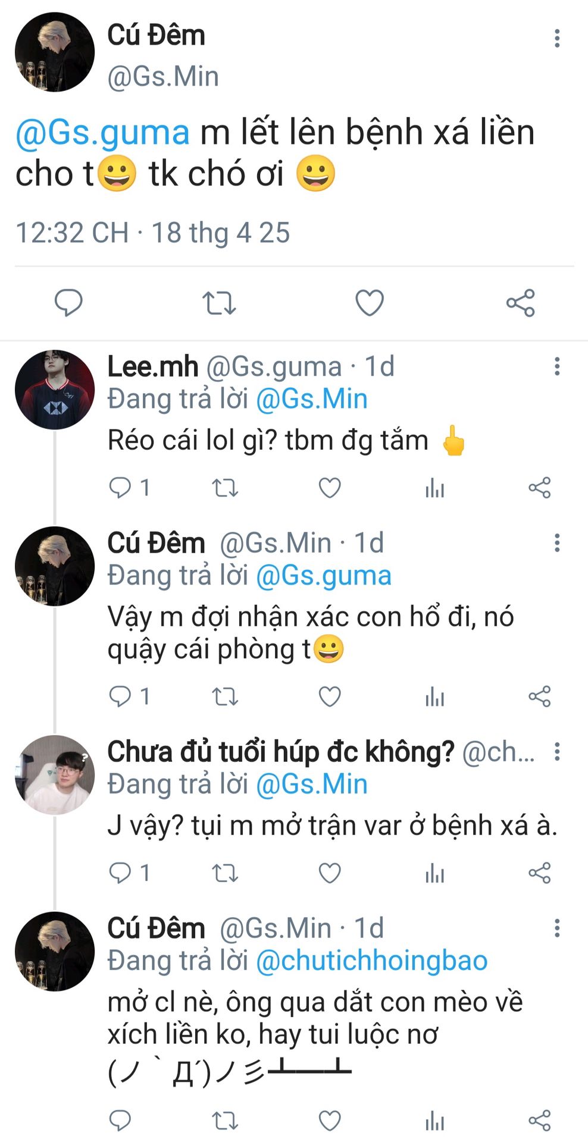The image size is (588, 1142).
Task: Like the last reply about con mèo
Action: coord(330,1121)
